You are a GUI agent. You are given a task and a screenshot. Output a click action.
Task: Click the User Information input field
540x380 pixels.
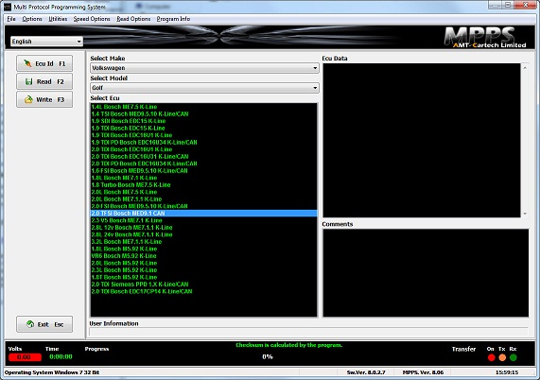pyautogui.click(x=308, y=332)
